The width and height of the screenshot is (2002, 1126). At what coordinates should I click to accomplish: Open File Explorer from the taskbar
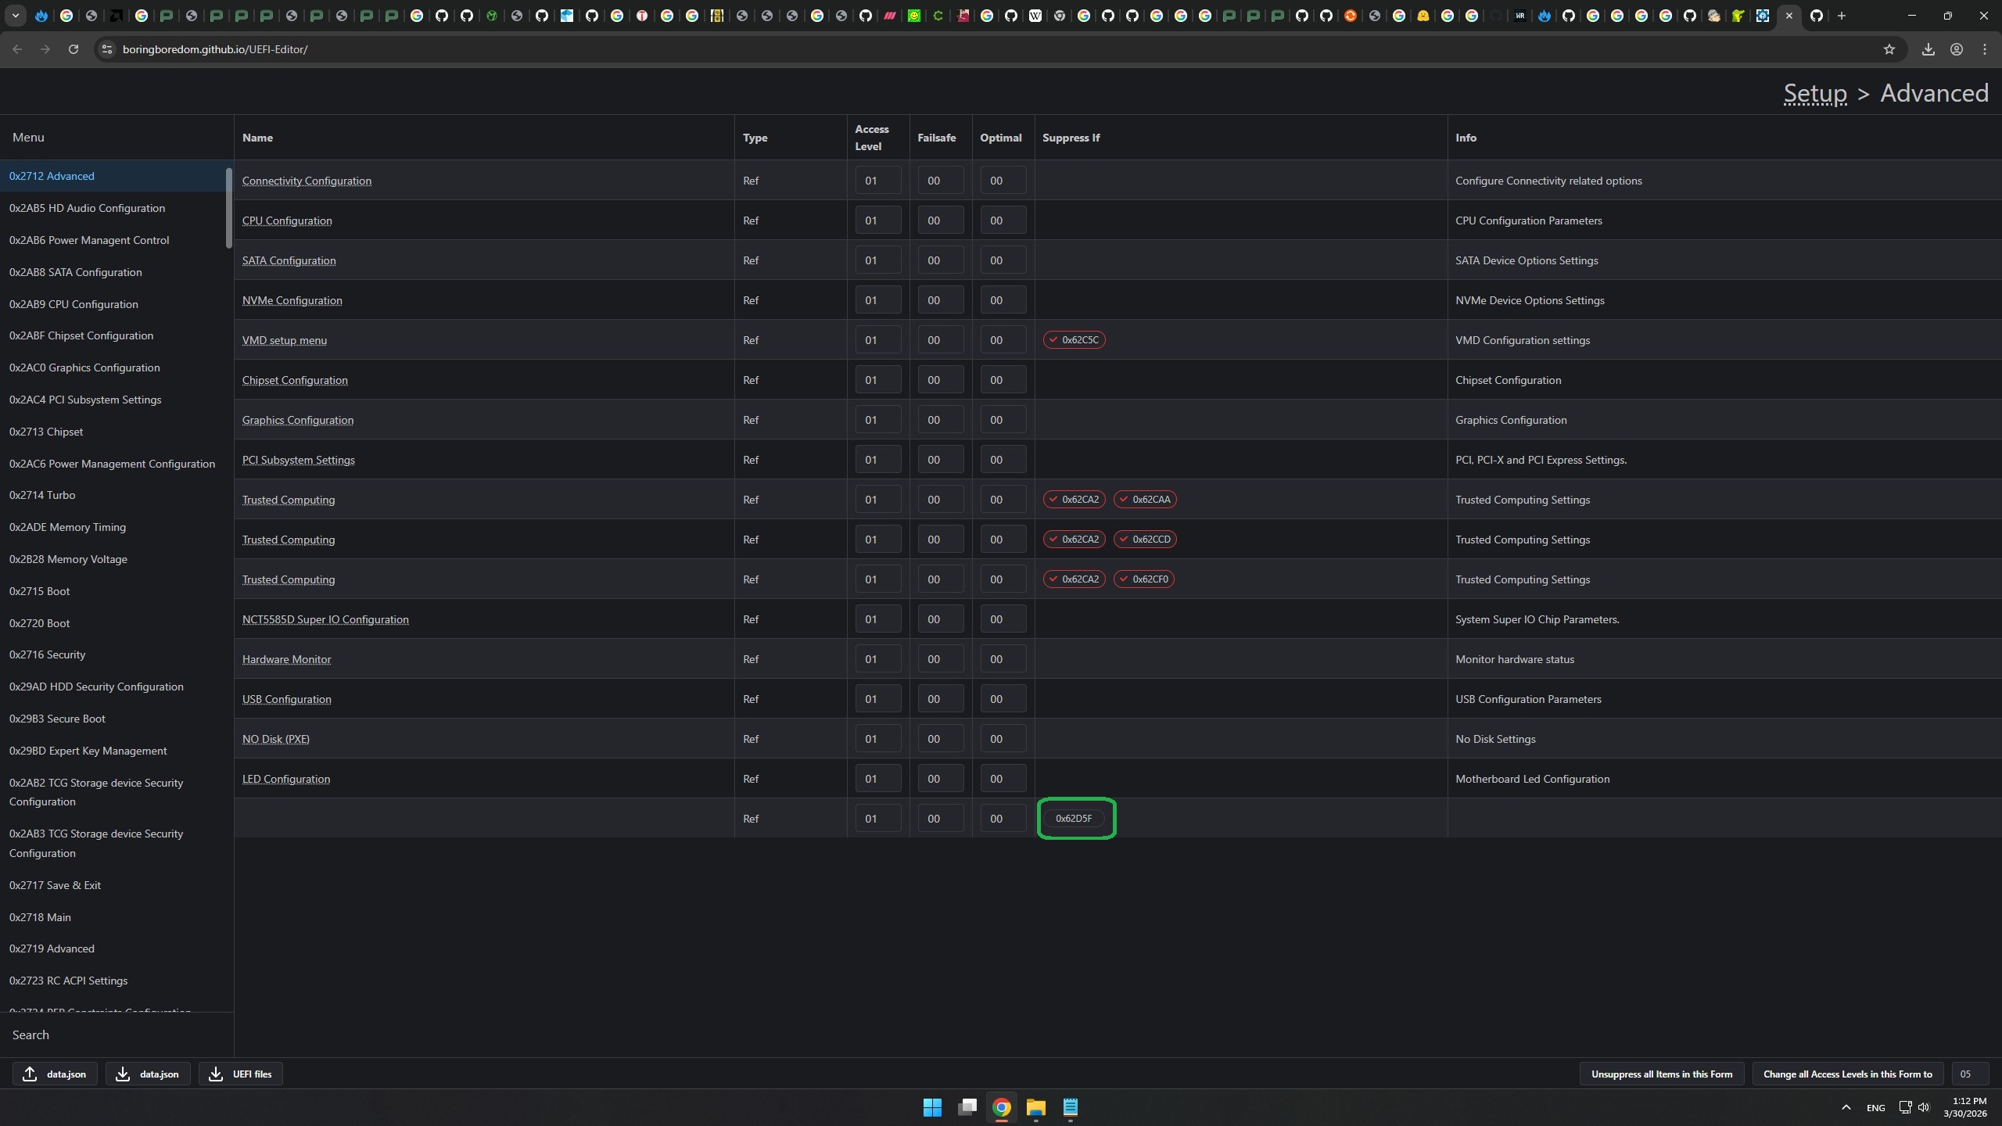click(x=1035, y=1107)
